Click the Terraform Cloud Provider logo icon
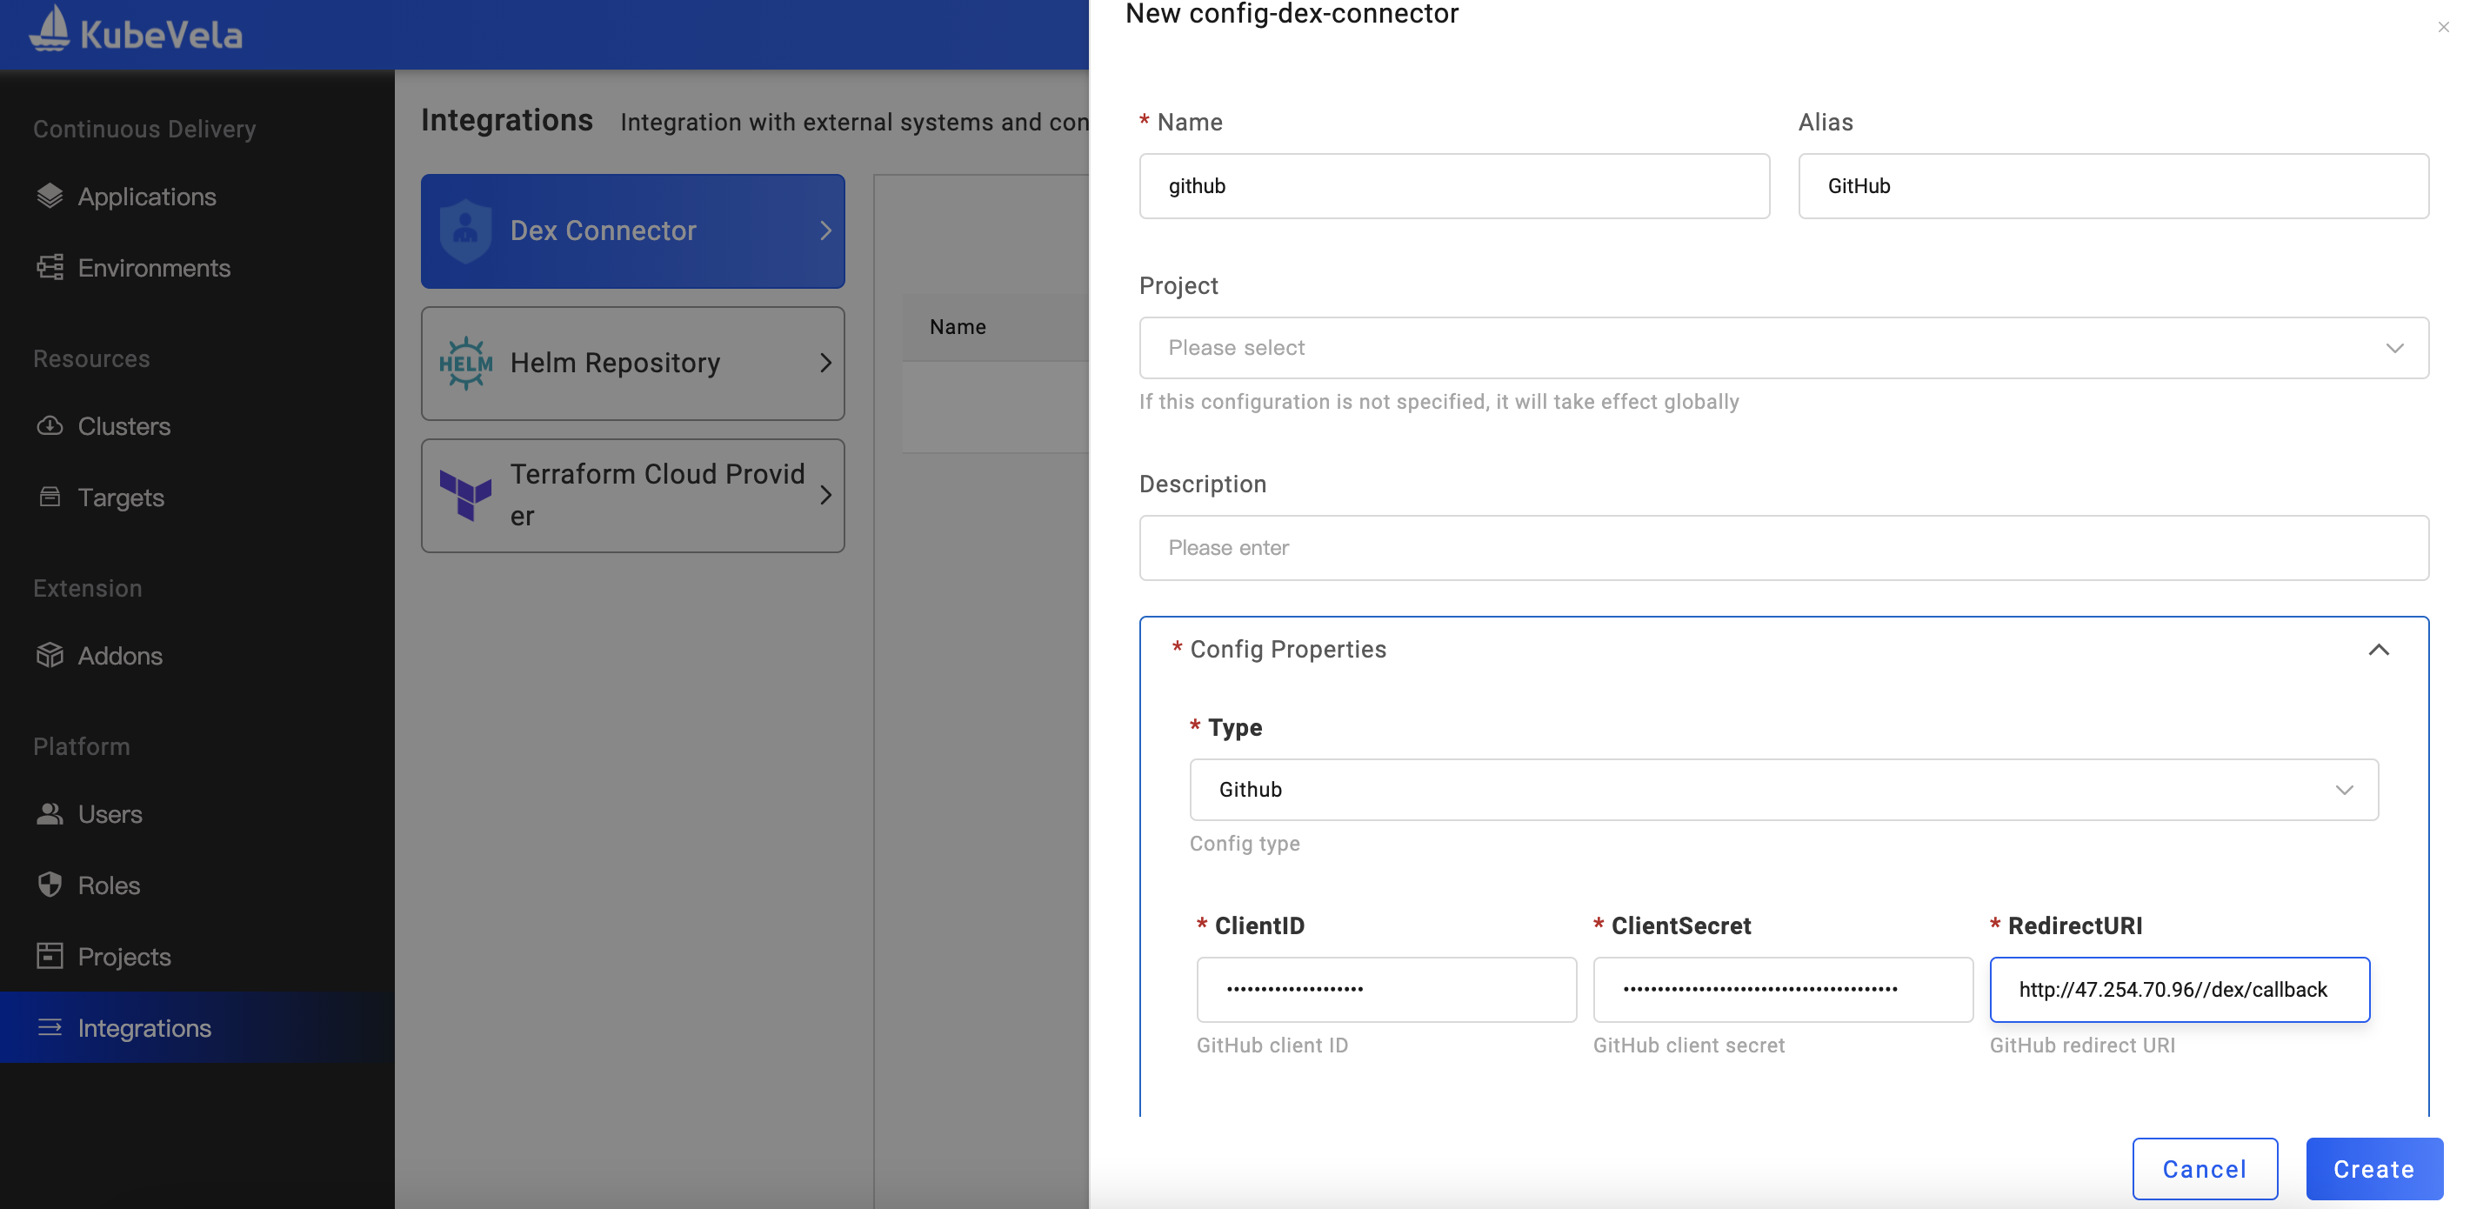 466,496
